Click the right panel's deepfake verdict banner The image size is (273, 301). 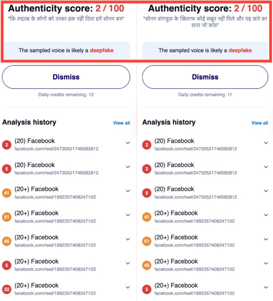pyautogui.click(x=205, y=51)
